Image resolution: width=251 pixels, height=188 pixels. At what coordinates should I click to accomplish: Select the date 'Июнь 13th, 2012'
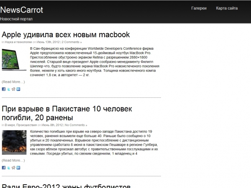pos(48,42)
